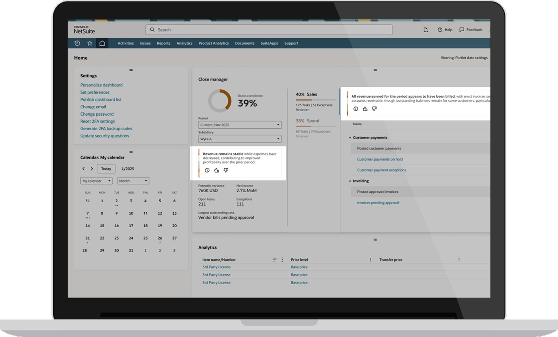Click the favorites star icon
558x337 pixels.
pos(90,43)
